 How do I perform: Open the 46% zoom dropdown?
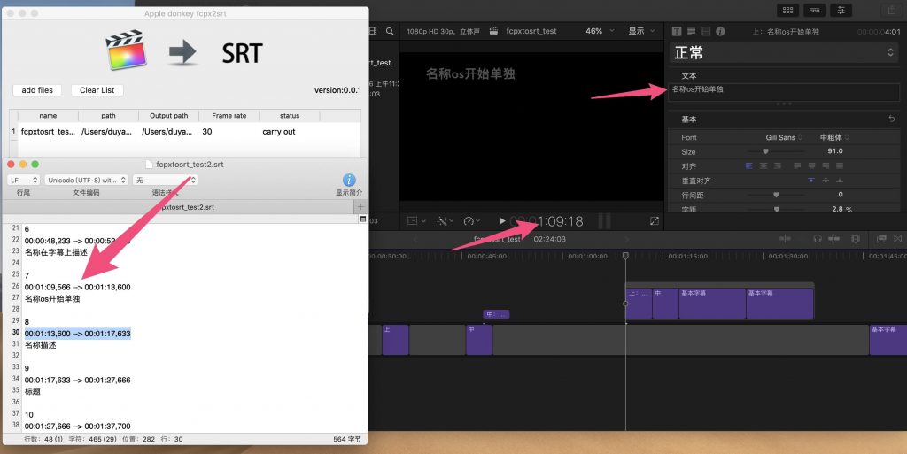[600, 31]
